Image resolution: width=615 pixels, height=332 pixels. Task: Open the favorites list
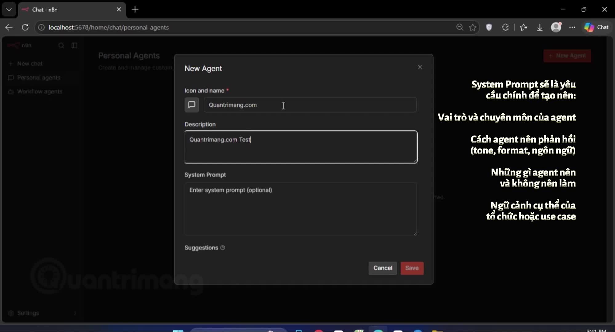point(524,27)
